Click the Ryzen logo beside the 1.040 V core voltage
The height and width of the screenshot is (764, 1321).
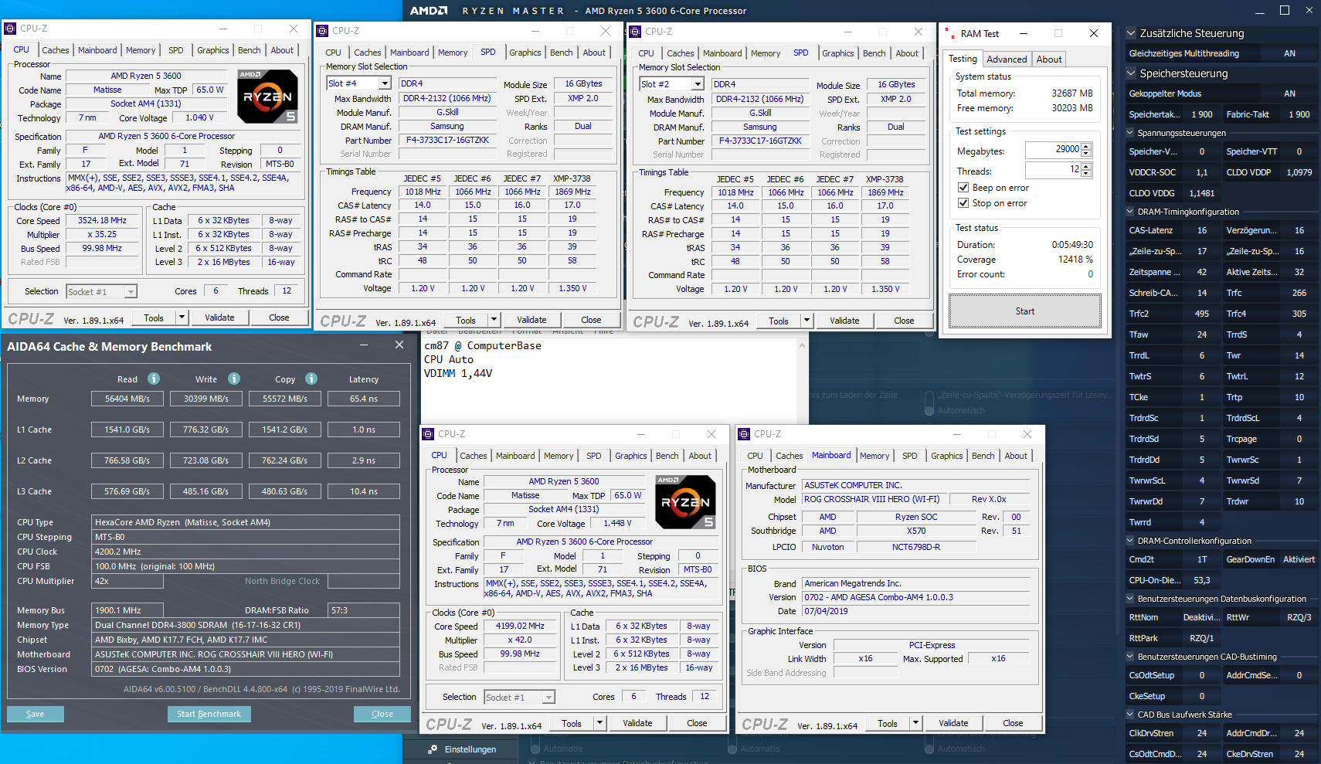click(x=267, y=97)
